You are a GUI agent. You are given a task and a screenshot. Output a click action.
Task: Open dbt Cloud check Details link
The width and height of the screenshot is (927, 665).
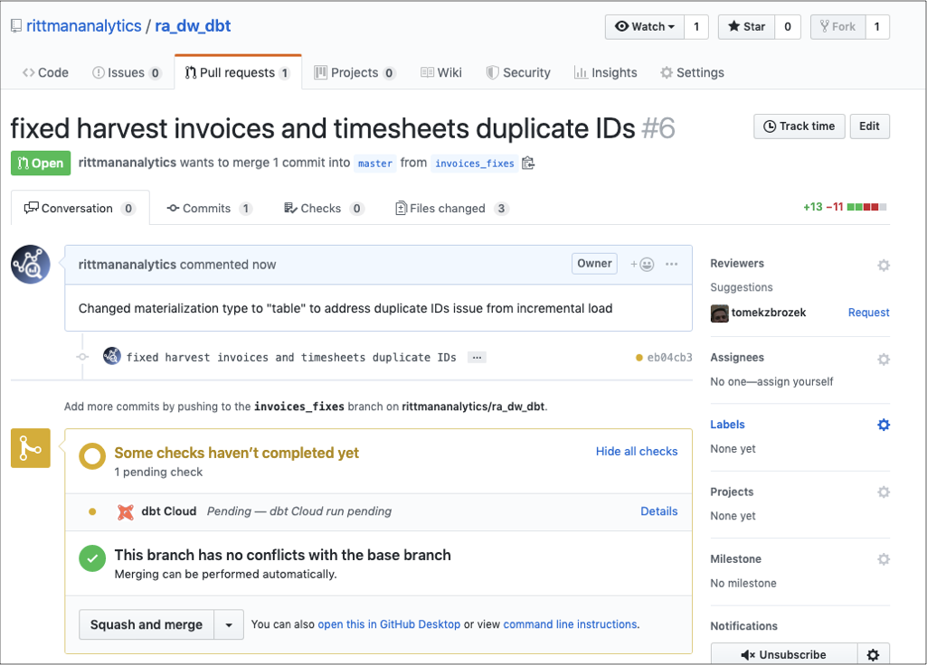tap(659, 511)
